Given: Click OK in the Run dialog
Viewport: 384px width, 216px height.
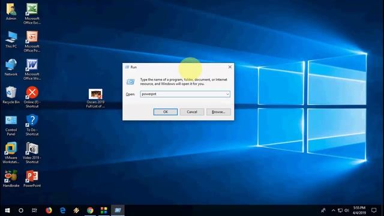Looking at the screenshot, I should (166, 112).
